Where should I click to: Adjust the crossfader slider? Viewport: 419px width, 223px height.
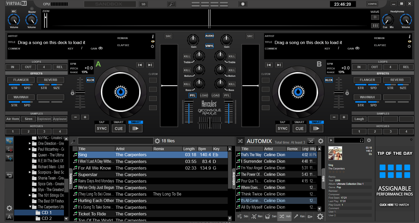point(210,123)
